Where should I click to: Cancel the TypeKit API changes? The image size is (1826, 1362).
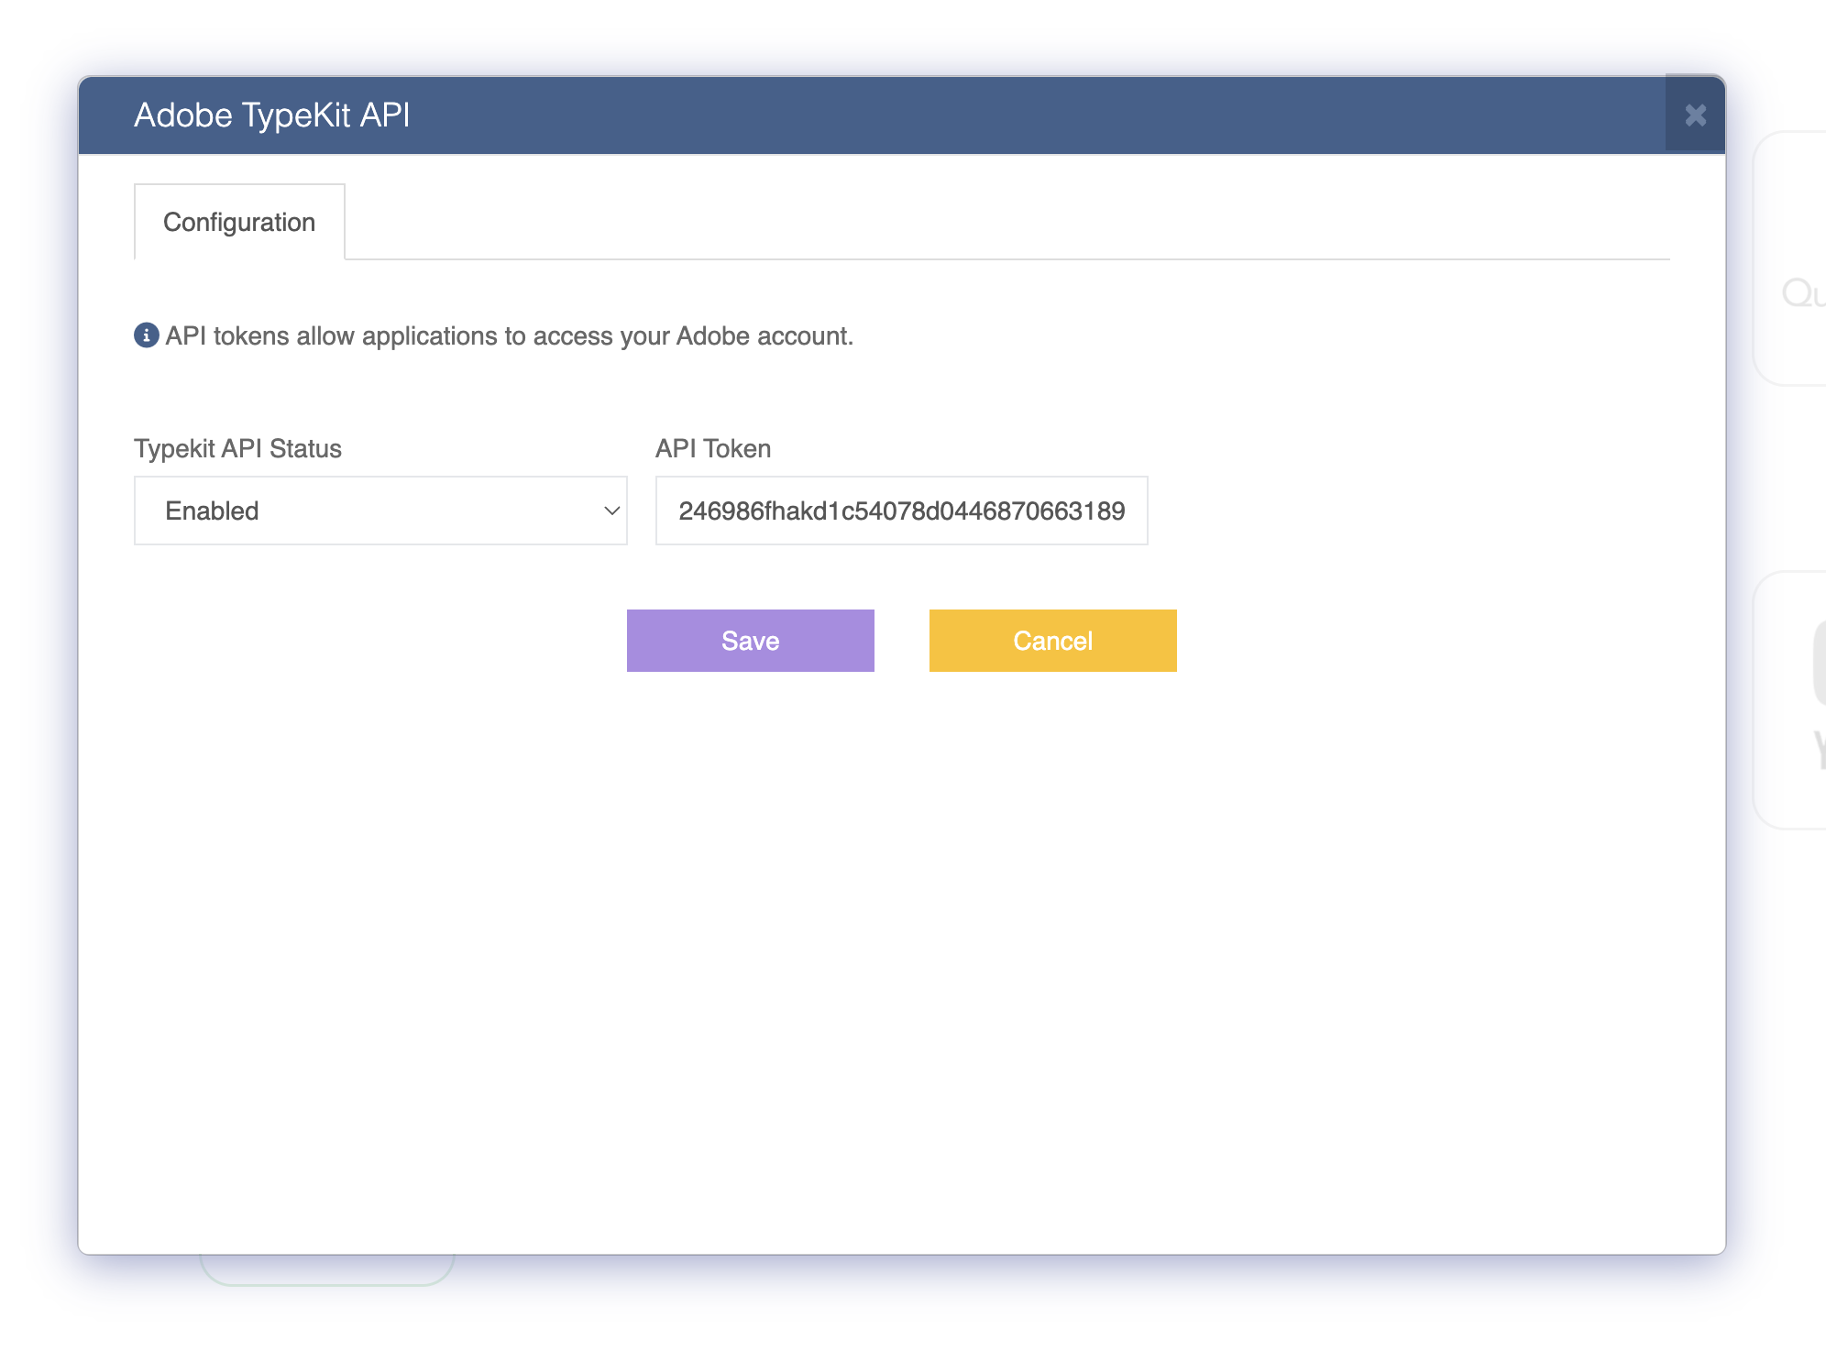1053,641
